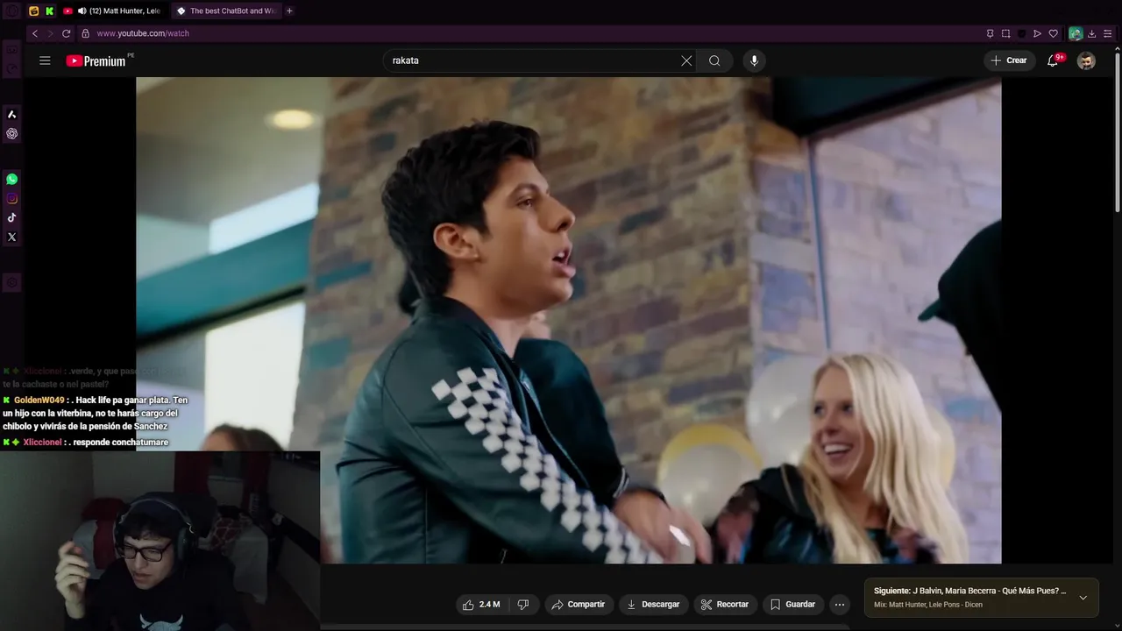Clear the 'rakata' search text
The image size is (1122, 631).
(x=686, y=60)
